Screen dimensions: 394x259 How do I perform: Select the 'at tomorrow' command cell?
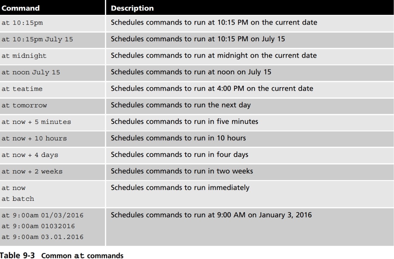(x=24, y=105)
